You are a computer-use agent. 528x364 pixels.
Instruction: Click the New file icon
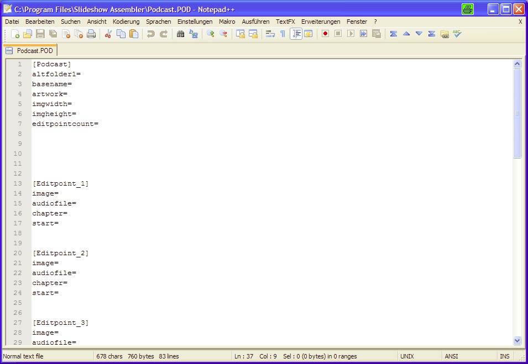tap(15, 34)
